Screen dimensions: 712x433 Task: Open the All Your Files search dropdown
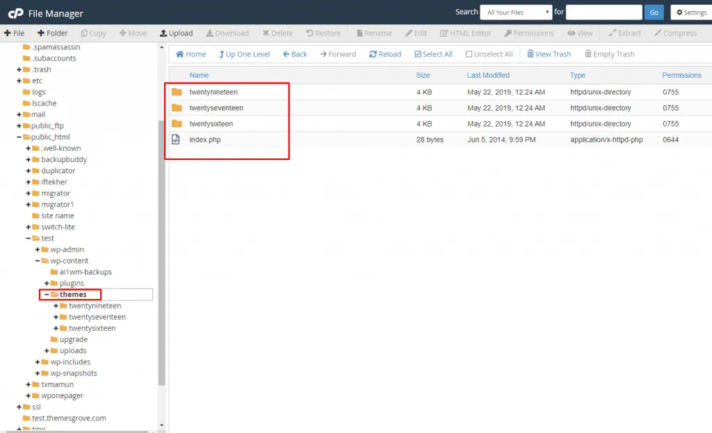coord(516,13)
